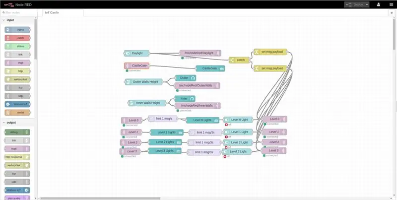This screenshot has width=397, height=200.
Task: Pick the link node under output
Action: (17, 140)
